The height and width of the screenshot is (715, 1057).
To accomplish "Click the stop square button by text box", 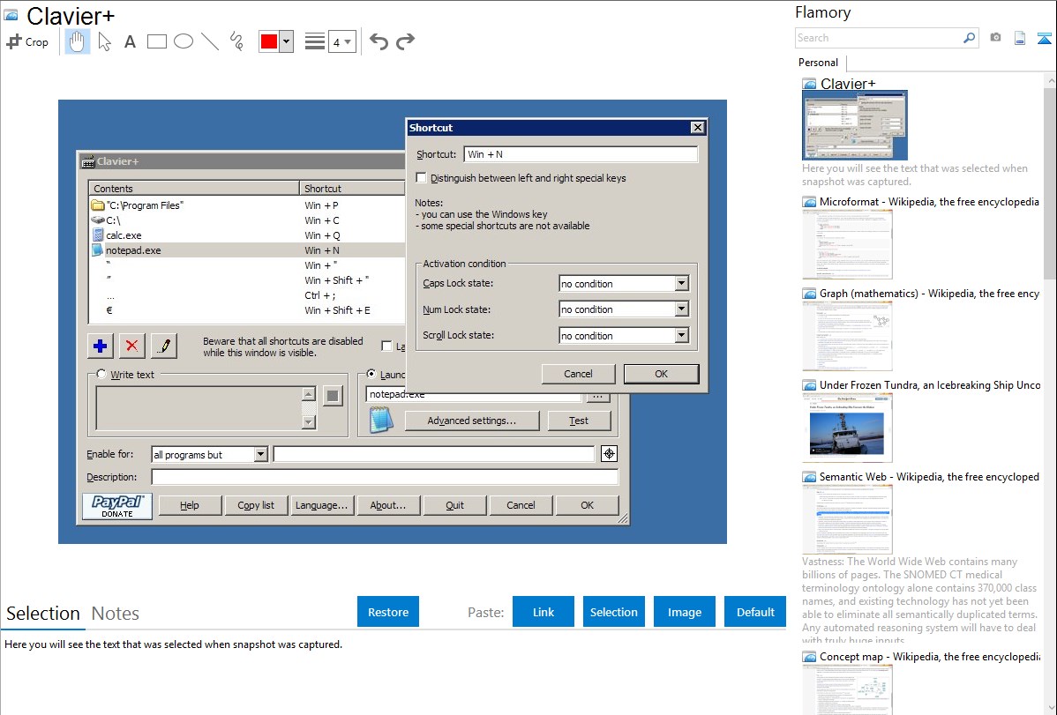I will tap(333, 396).
